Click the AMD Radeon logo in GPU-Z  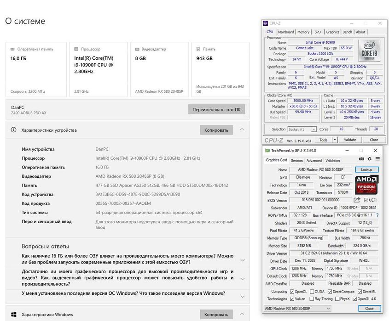click(x=366, y=185)
